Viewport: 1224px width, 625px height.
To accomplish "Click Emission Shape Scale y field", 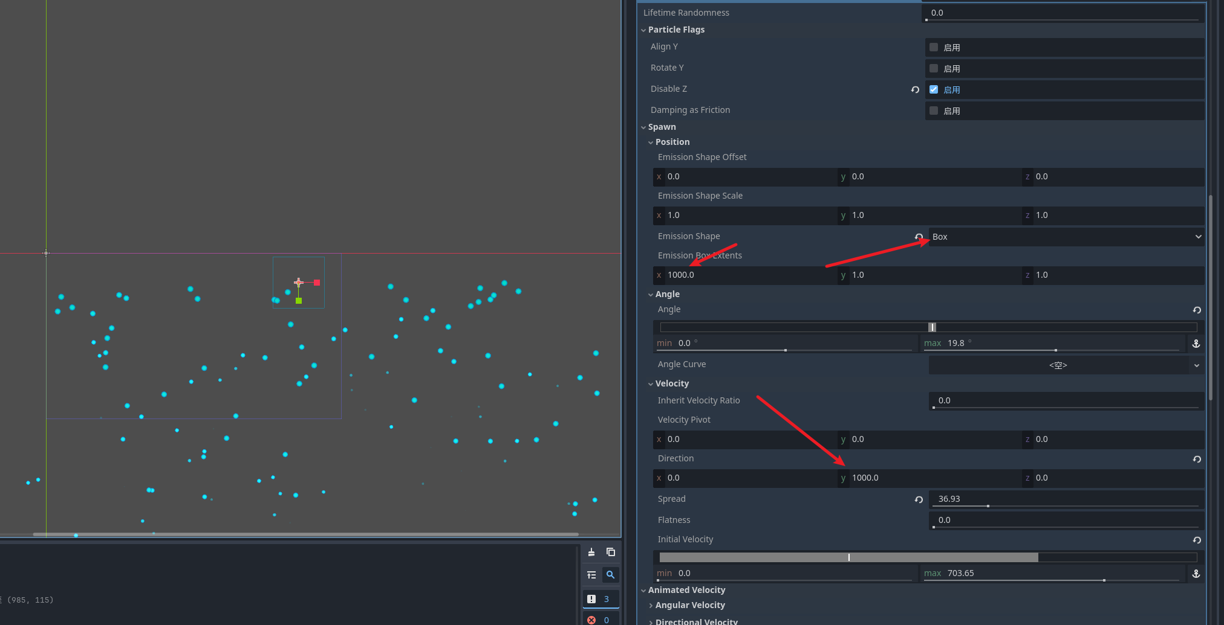I will [930, 216].
